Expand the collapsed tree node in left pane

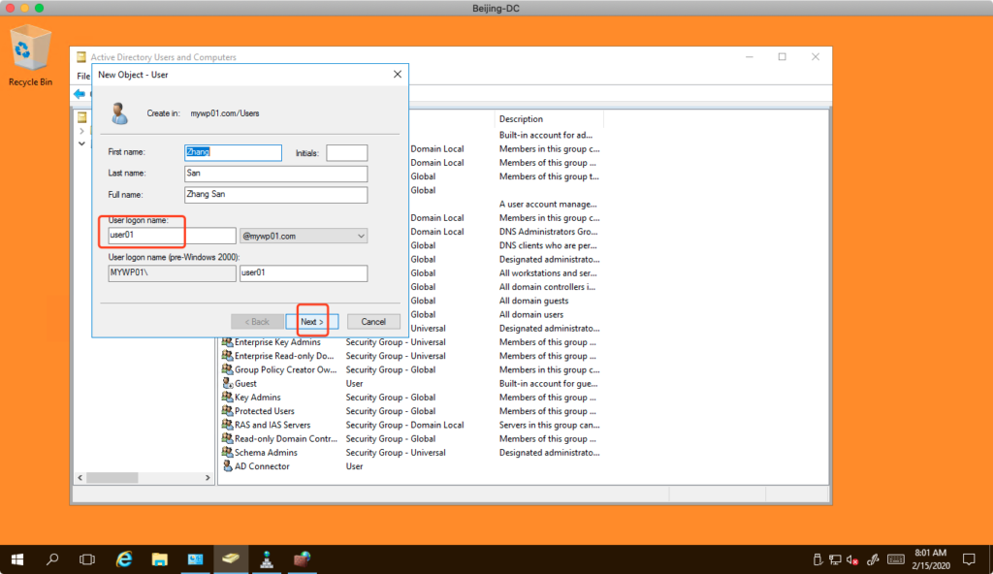pyautogui.click(x=82, y=130)
